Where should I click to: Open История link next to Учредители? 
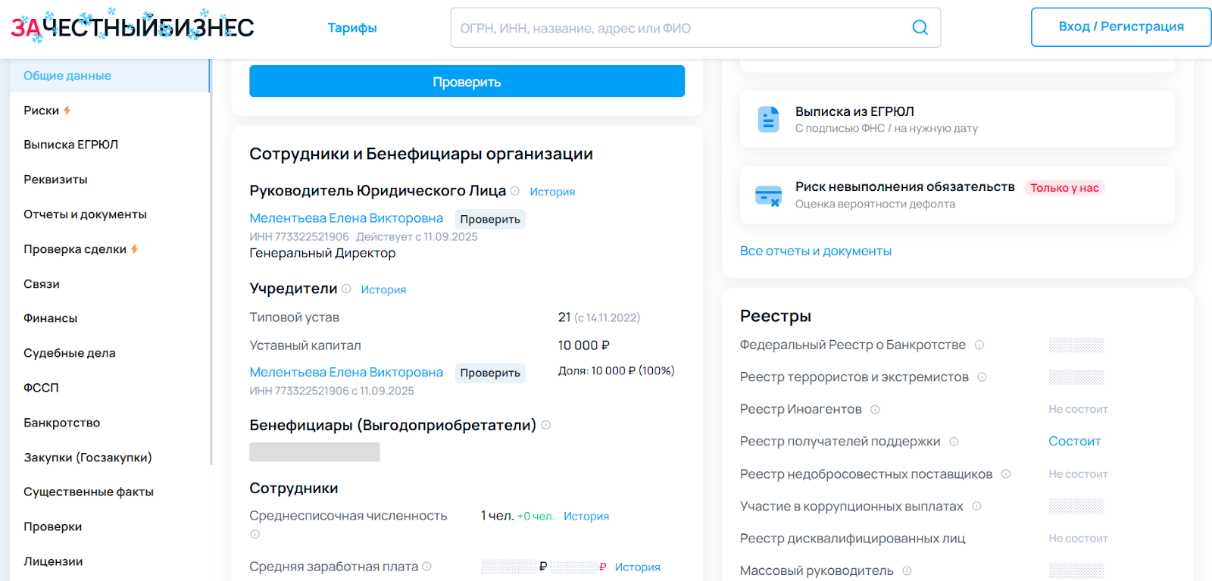(383, 289)
